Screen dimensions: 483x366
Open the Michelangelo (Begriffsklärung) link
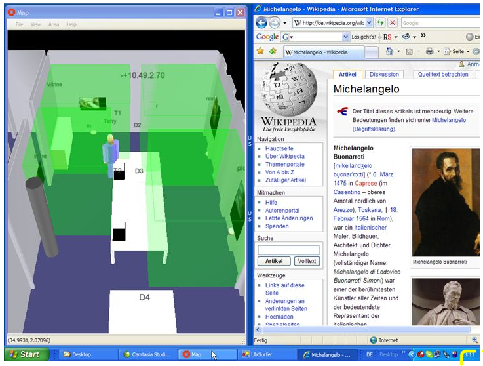tap(409, 124)
